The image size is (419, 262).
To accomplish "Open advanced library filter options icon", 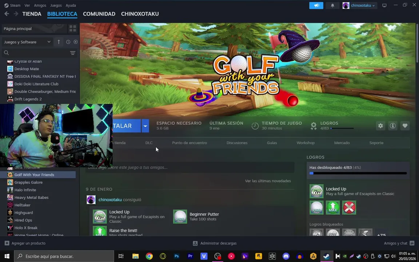I will click(x=73, y=53).
